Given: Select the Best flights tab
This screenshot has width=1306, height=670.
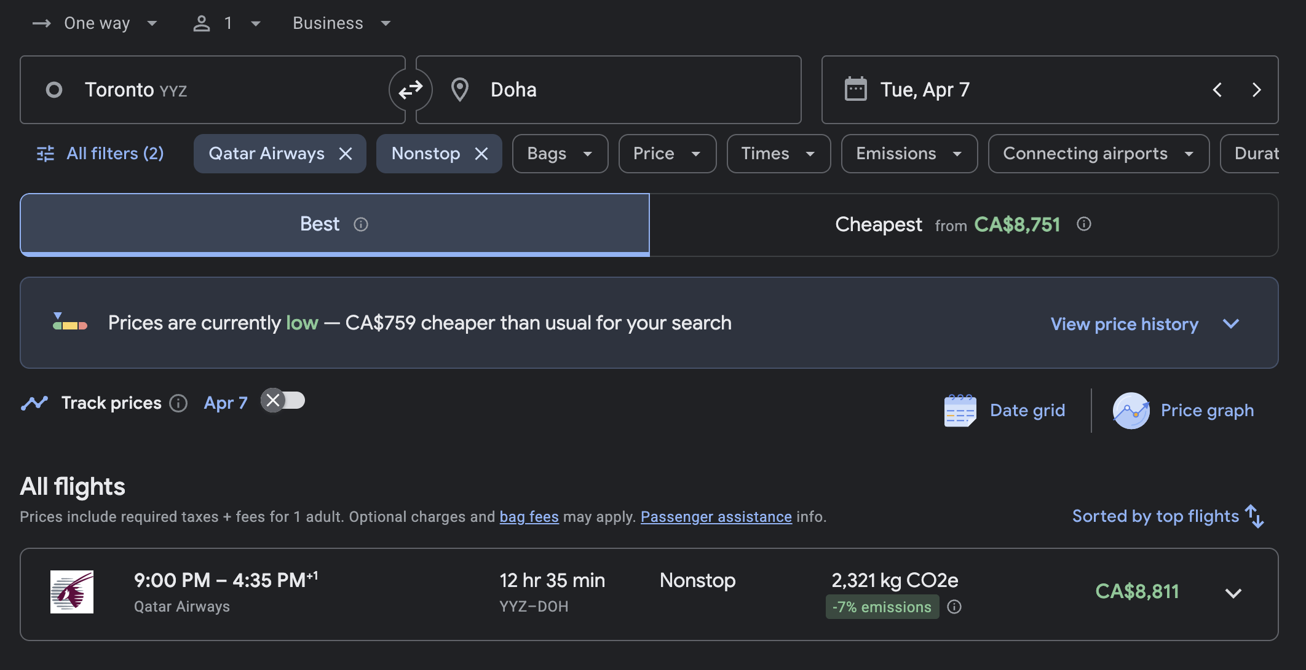Looking at the screenshot, I should pos(334,224).
